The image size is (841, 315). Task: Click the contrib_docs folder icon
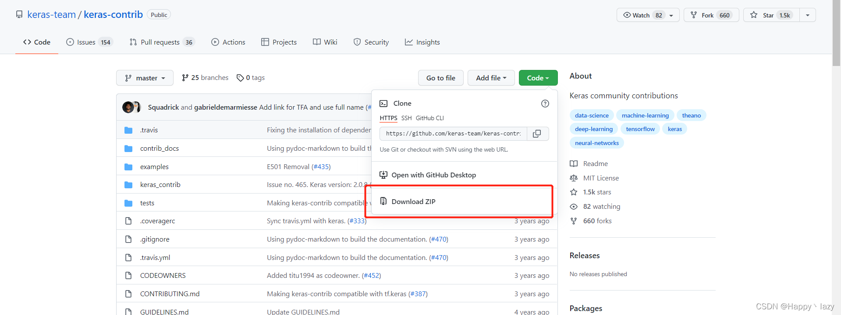(128, 149)
